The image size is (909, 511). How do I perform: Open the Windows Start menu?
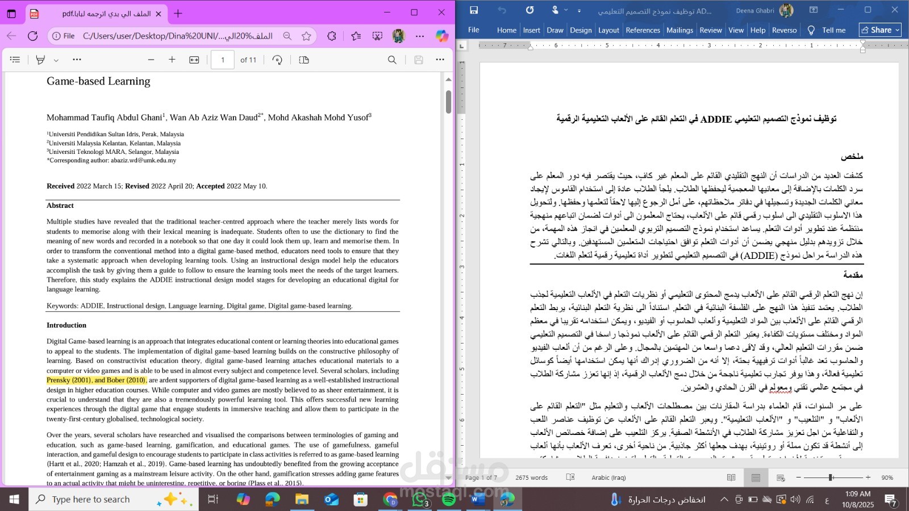[14, 499]
